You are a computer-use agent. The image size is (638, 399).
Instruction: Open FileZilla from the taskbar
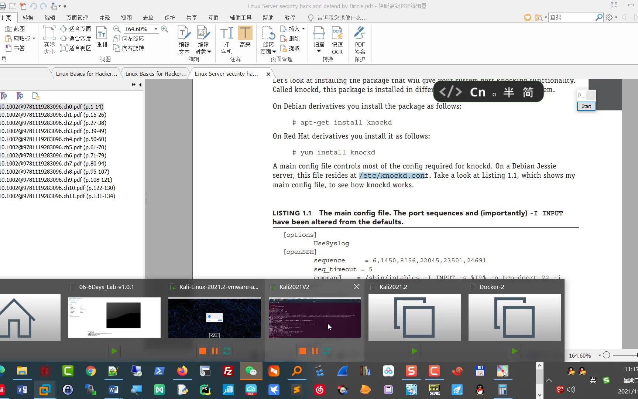tap(228, 371)
